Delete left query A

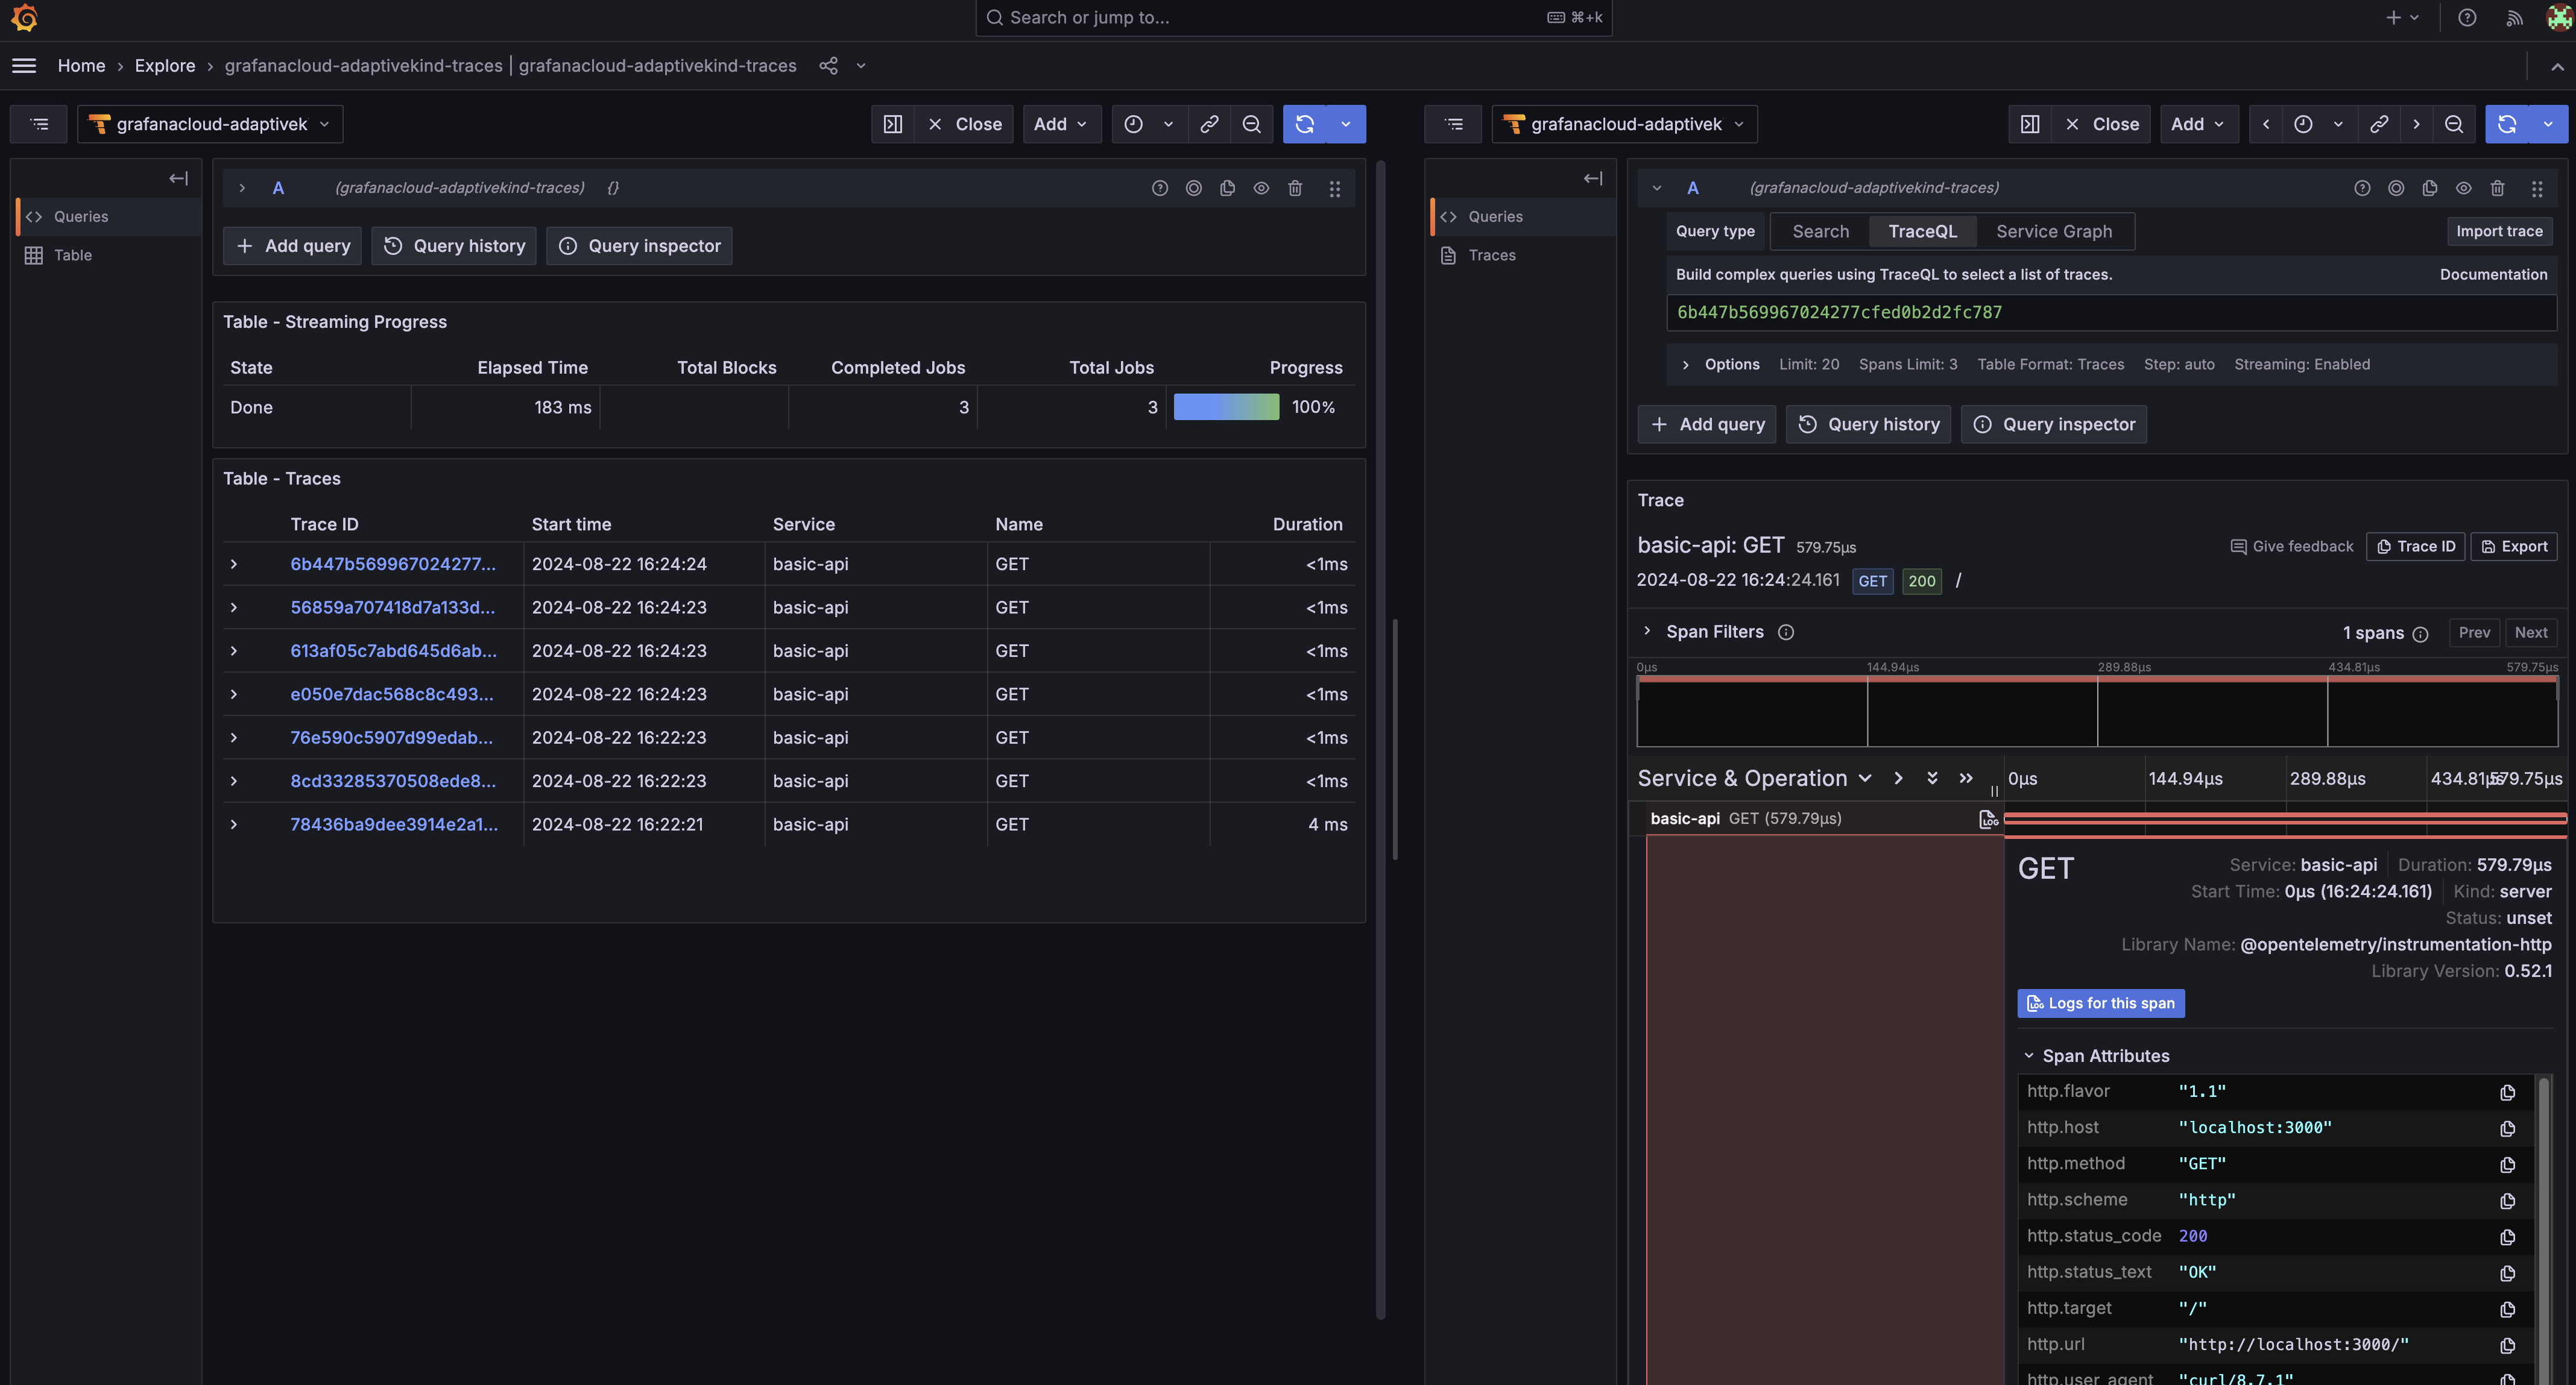click(1295, 188)
